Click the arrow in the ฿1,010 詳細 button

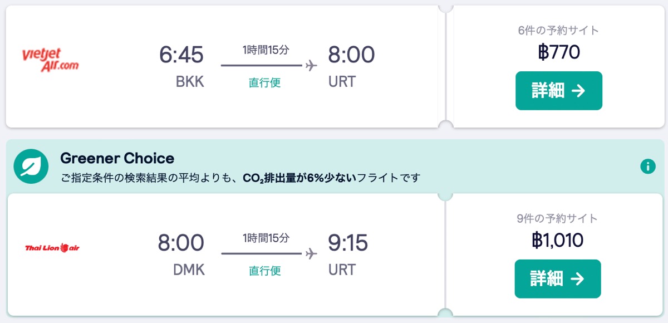[578, 279]
